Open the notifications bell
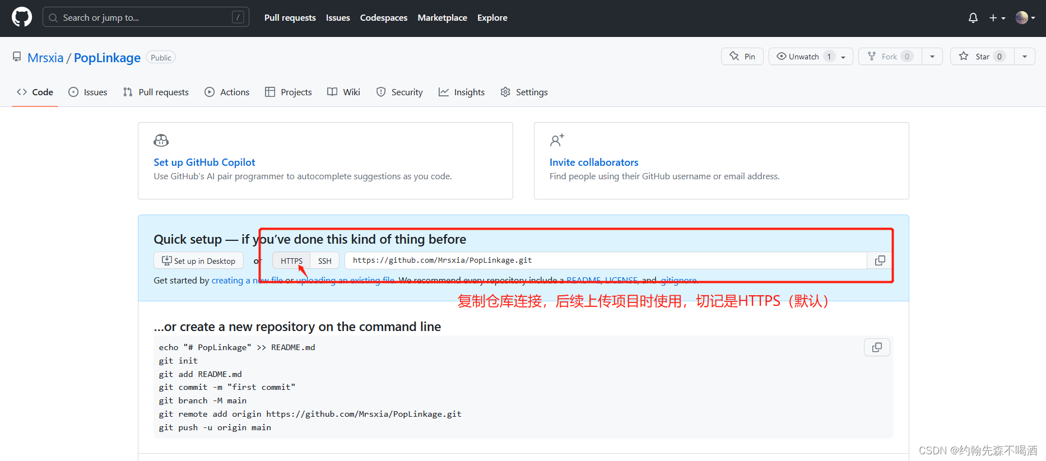1046x461 pixels. point(973,18)
